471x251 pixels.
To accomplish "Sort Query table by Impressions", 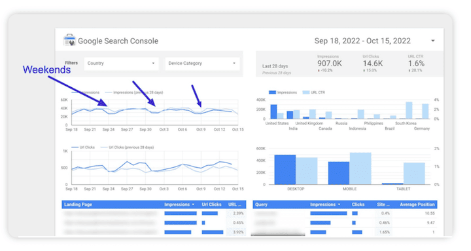I will [x=325, y=204].
